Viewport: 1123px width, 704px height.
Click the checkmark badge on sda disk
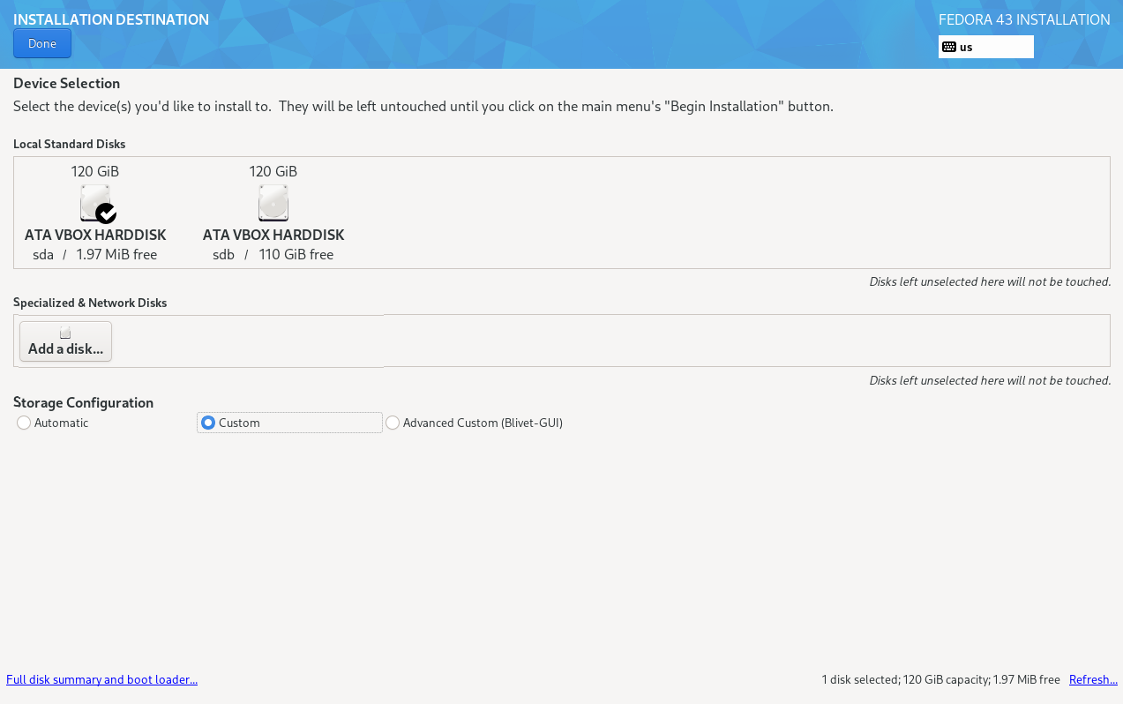coord(107,213)
